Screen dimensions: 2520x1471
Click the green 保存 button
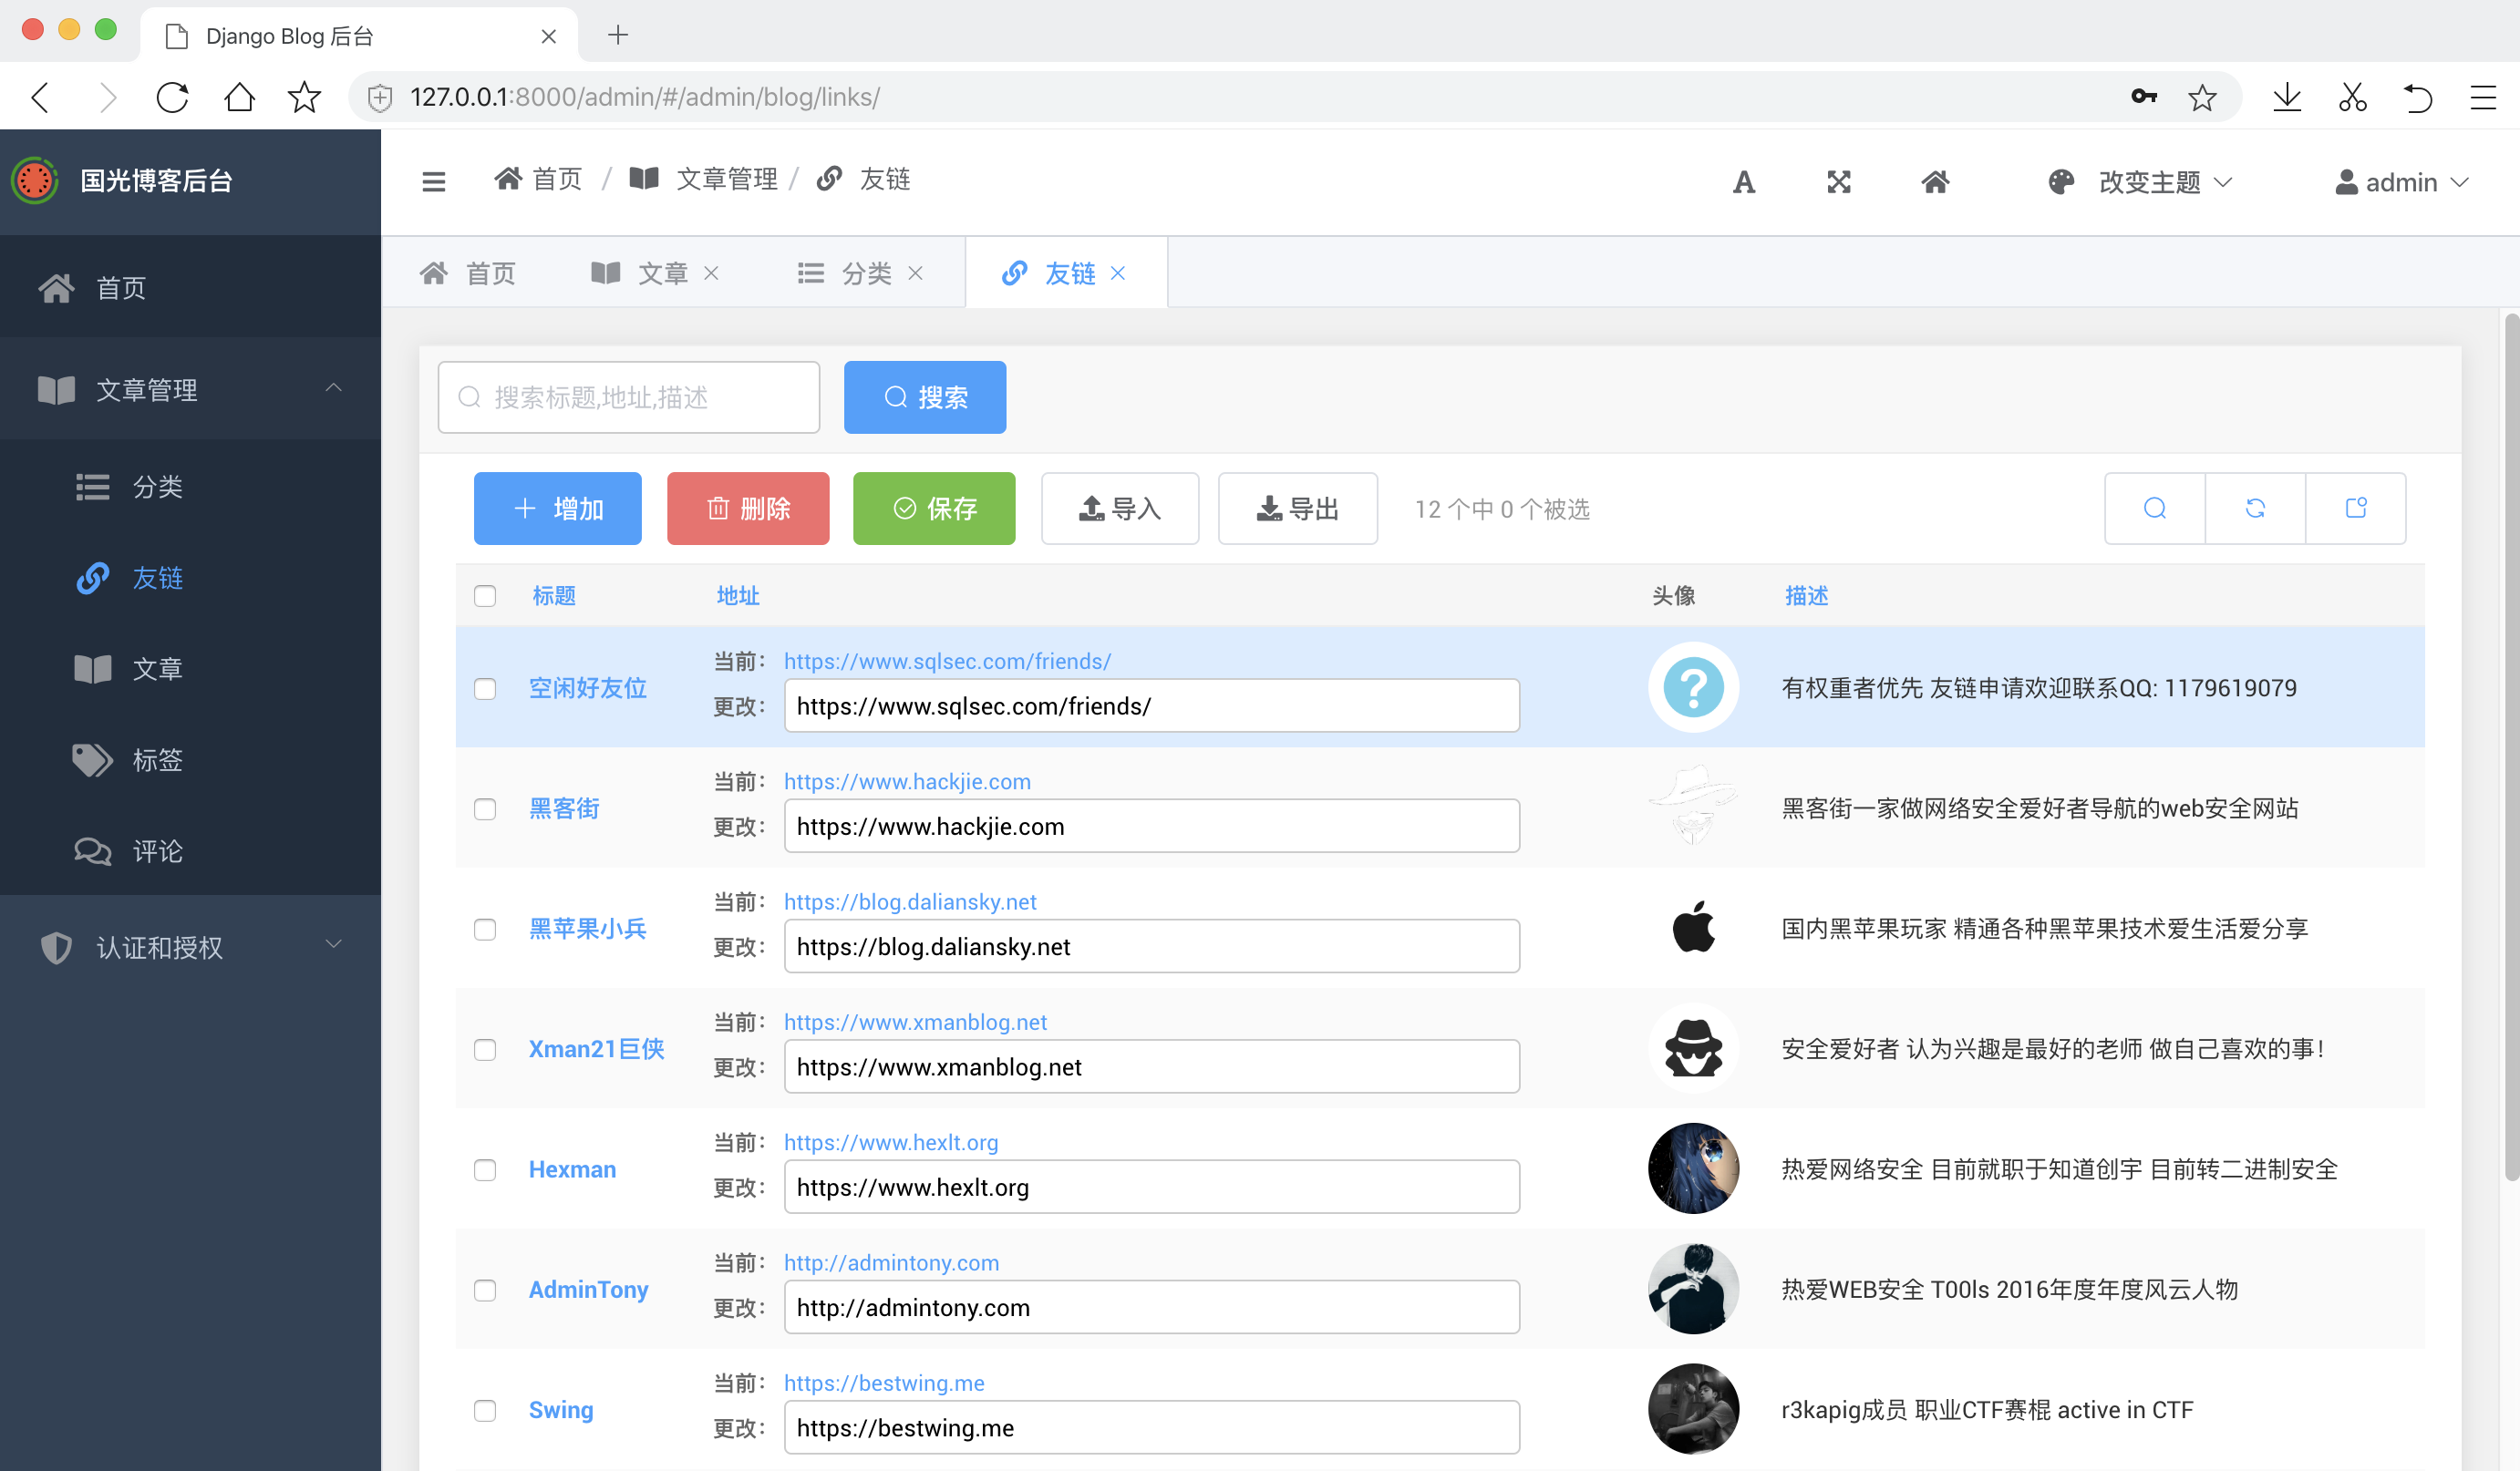coord(933,509)
